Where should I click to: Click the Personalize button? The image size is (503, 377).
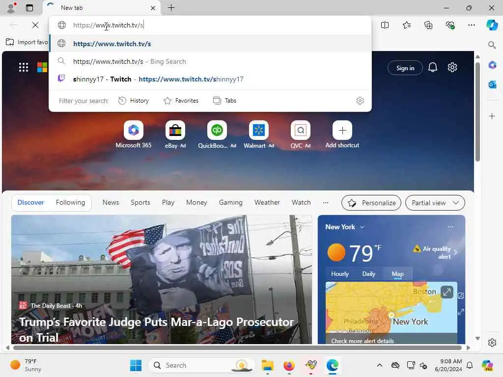click(371, 203)
